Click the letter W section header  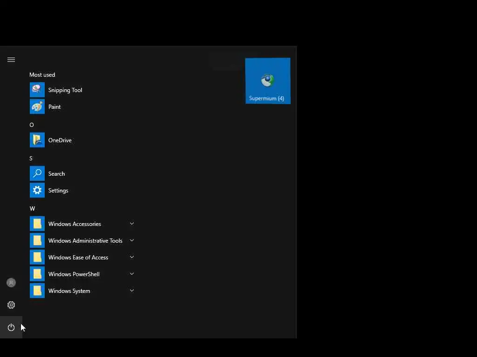tap(32, 209)
